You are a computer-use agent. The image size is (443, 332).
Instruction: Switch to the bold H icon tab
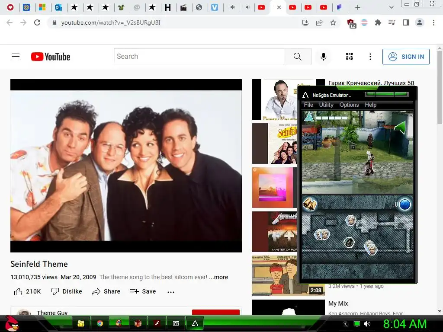[x=168, y=7]
